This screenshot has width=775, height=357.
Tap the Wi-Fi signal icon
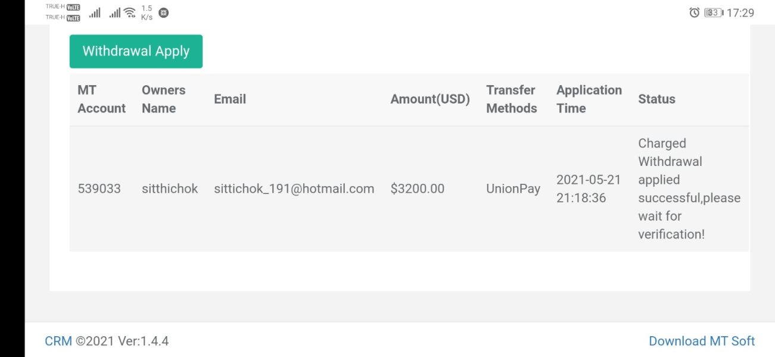pyautogui.click(x=130, y=12)
